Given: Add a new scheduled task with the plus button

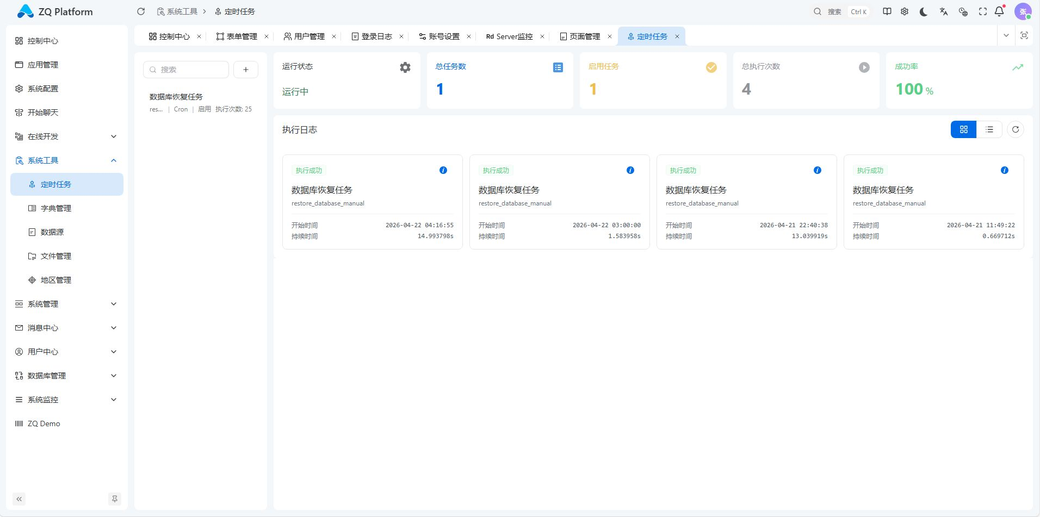Looking at the screenshot, I should pos(246,70).
